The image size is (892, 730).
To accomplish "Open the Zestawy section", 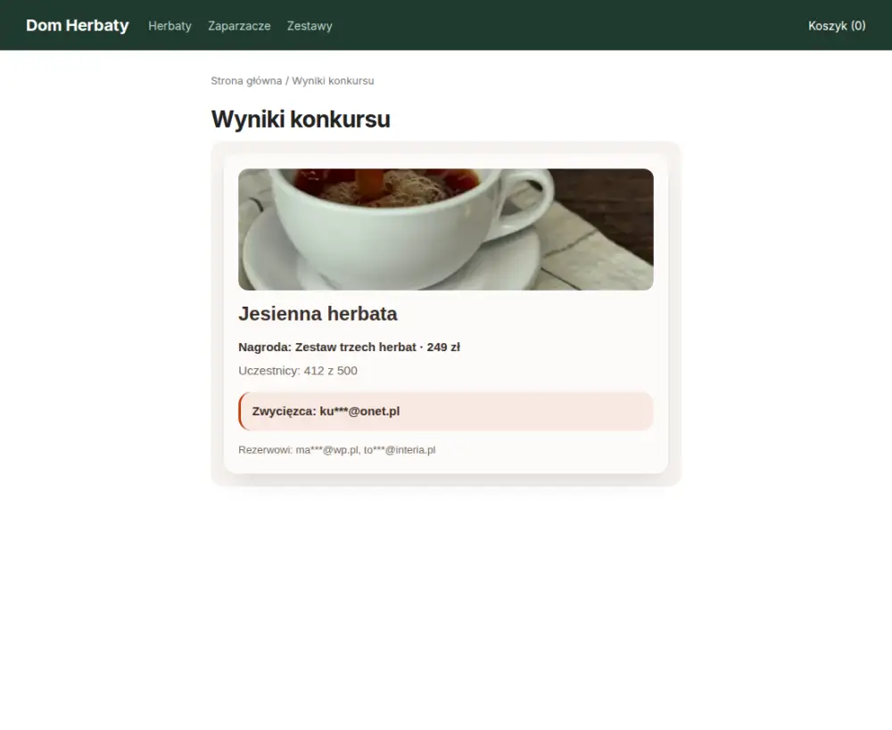I will pos(310,26).
